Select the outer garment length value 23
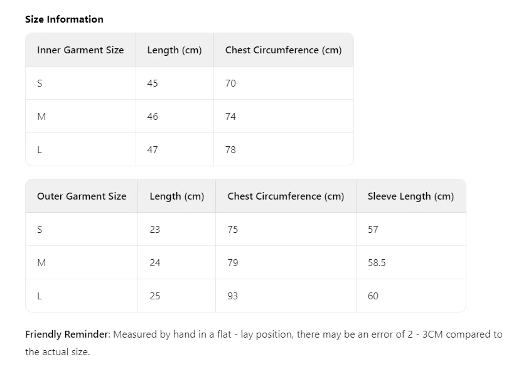 [155, 230]
